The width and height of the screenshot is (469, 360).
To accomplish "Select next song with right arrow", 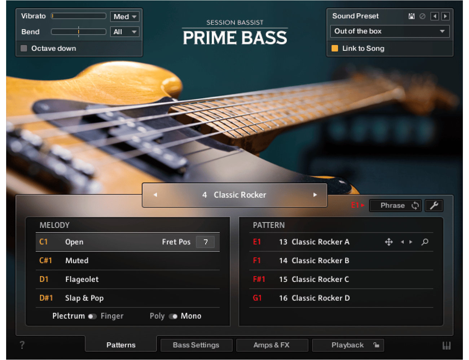I will point(315,195).
